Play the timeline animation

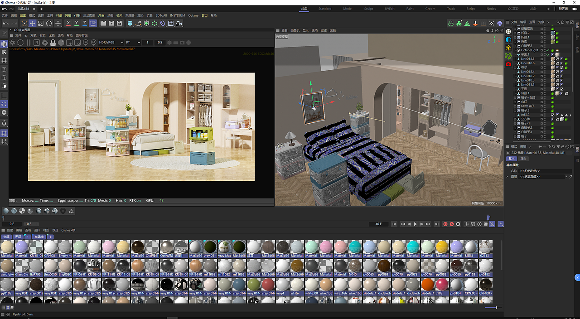[x=416, y=224]
